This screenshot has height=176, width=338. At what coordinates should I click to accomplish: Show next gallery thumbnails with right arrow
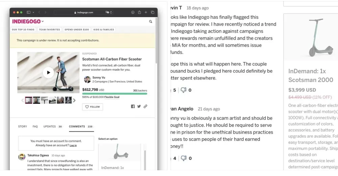coord(74,100)
